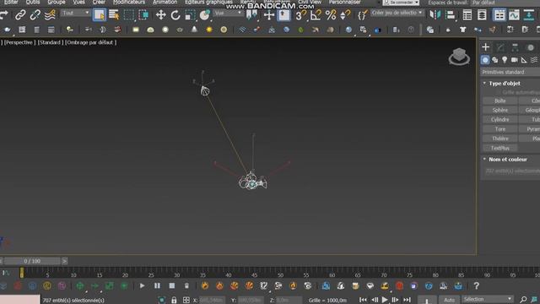Click the time slider showing 0 / 100
The height and width of the screenshot is (304, 540).
tap(32, 261)
